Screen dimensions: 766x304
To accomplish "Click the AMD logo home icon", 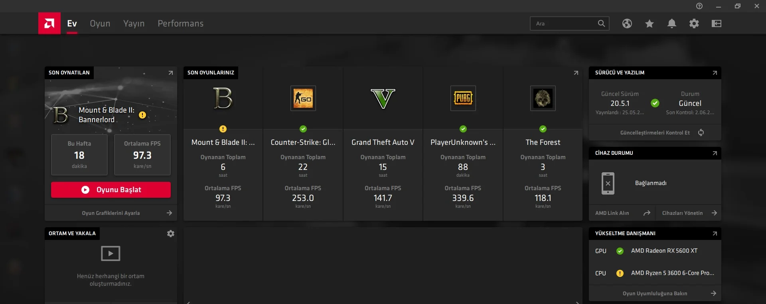I will [x=49, y=23].
